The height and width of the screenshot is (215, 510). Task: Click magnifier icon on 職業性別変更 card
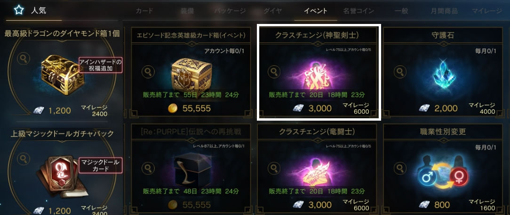(400, 168)
